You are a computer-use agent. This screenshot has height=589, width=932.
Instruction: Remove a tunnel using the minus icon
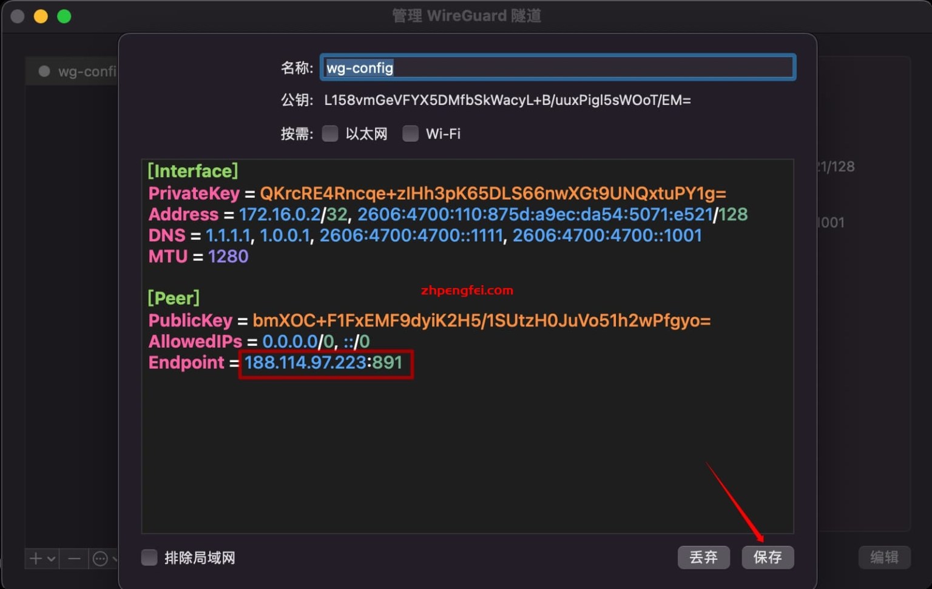(x=73, y=558)
